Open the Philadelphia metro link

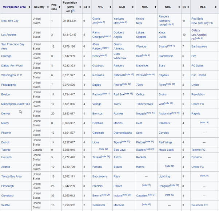(9, 85)
